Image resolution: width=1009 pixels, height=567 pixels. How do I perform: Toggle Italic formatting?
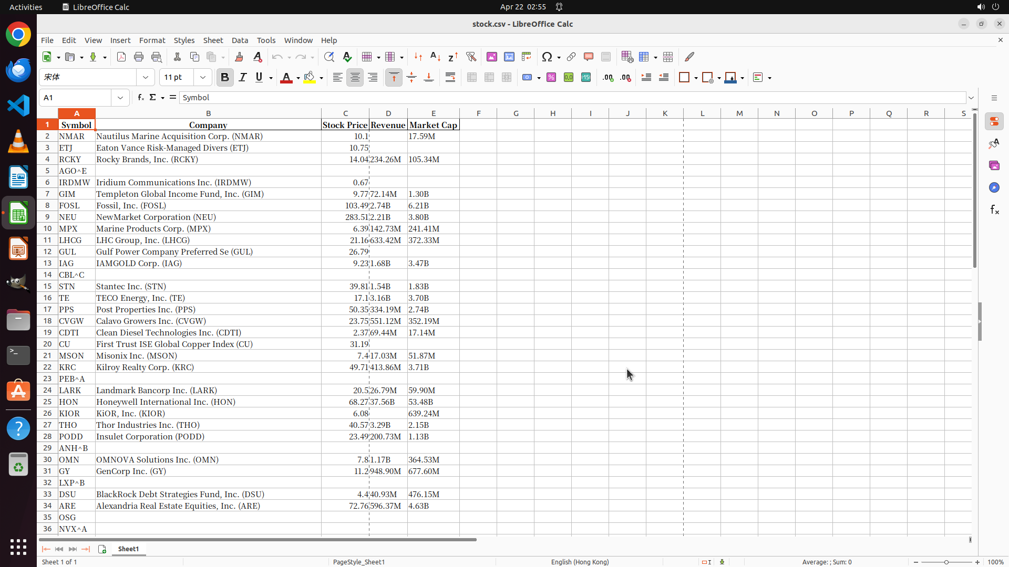242,78
